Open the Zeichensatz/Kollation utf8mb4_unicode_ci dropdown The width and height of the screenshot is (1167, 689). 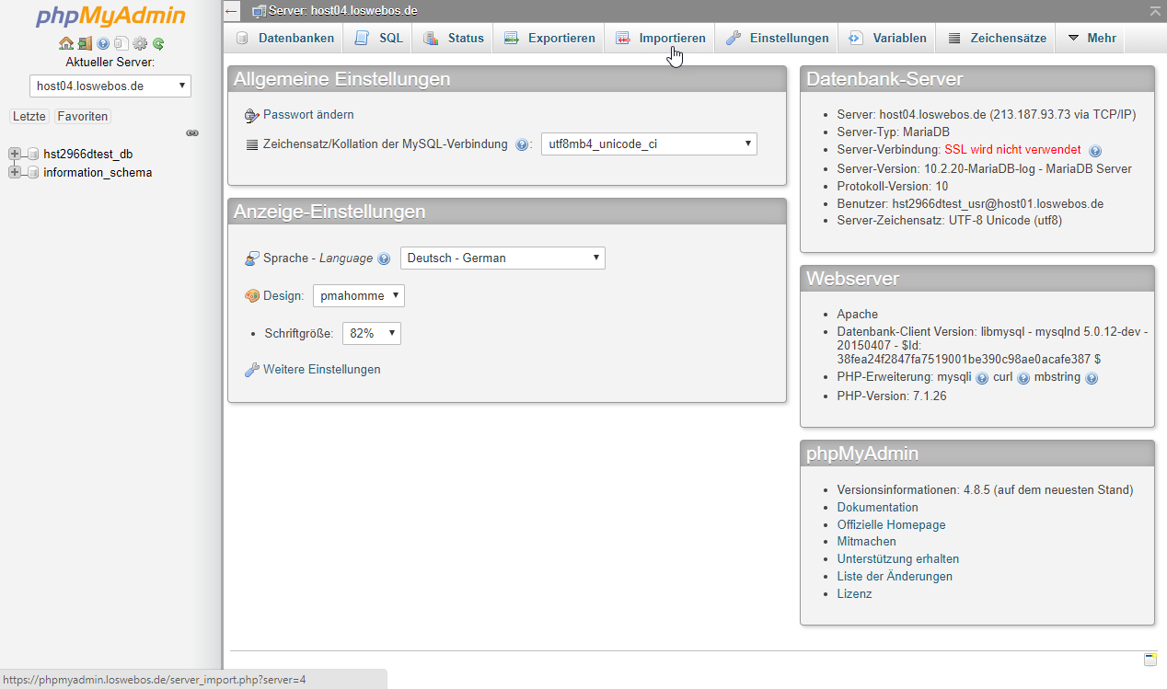649,144
